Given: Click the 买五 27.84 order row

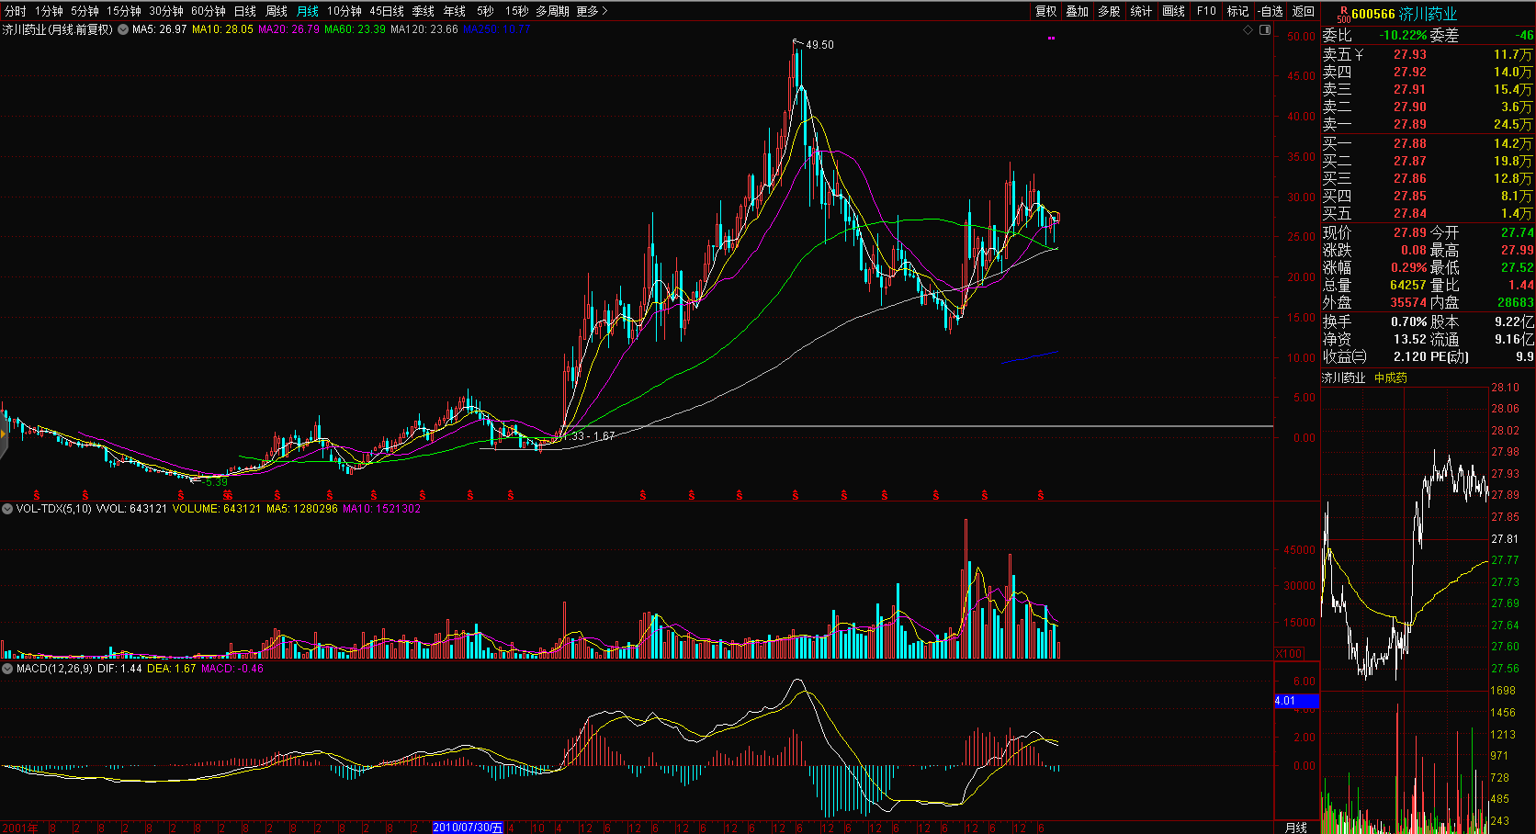Looking at the screenshot, I should point(1428,213).
